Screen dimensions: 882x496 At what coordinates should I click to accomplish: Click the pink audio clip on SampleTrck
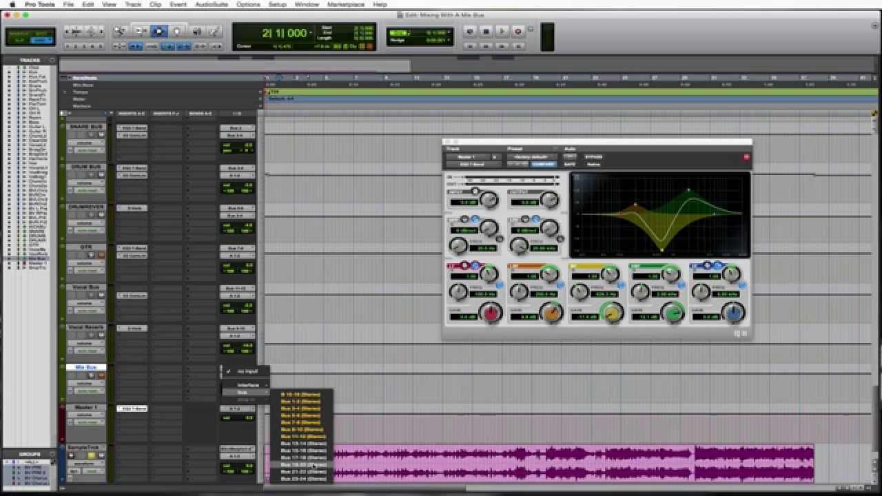tap(540, 463)
